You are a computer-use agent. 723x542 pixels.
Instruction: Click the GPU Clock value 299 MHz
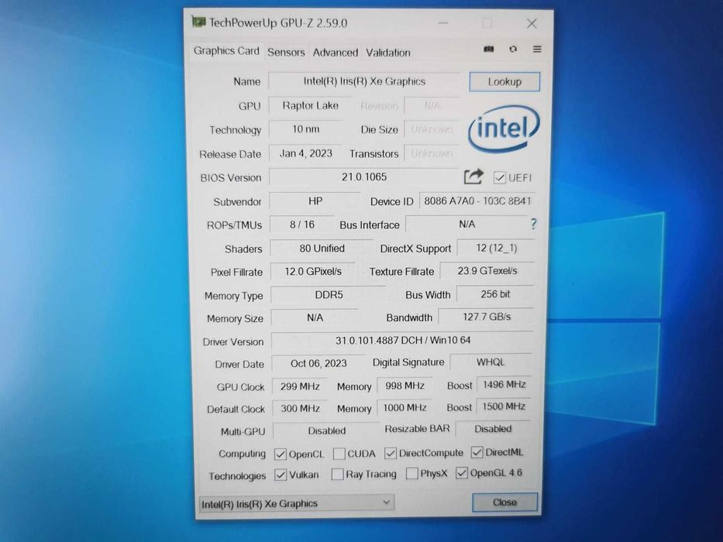[300, 386]
